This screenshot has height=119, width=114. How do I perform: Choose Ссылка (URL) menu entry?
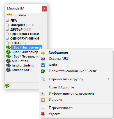pyautogui.click(x=76, y=59)
